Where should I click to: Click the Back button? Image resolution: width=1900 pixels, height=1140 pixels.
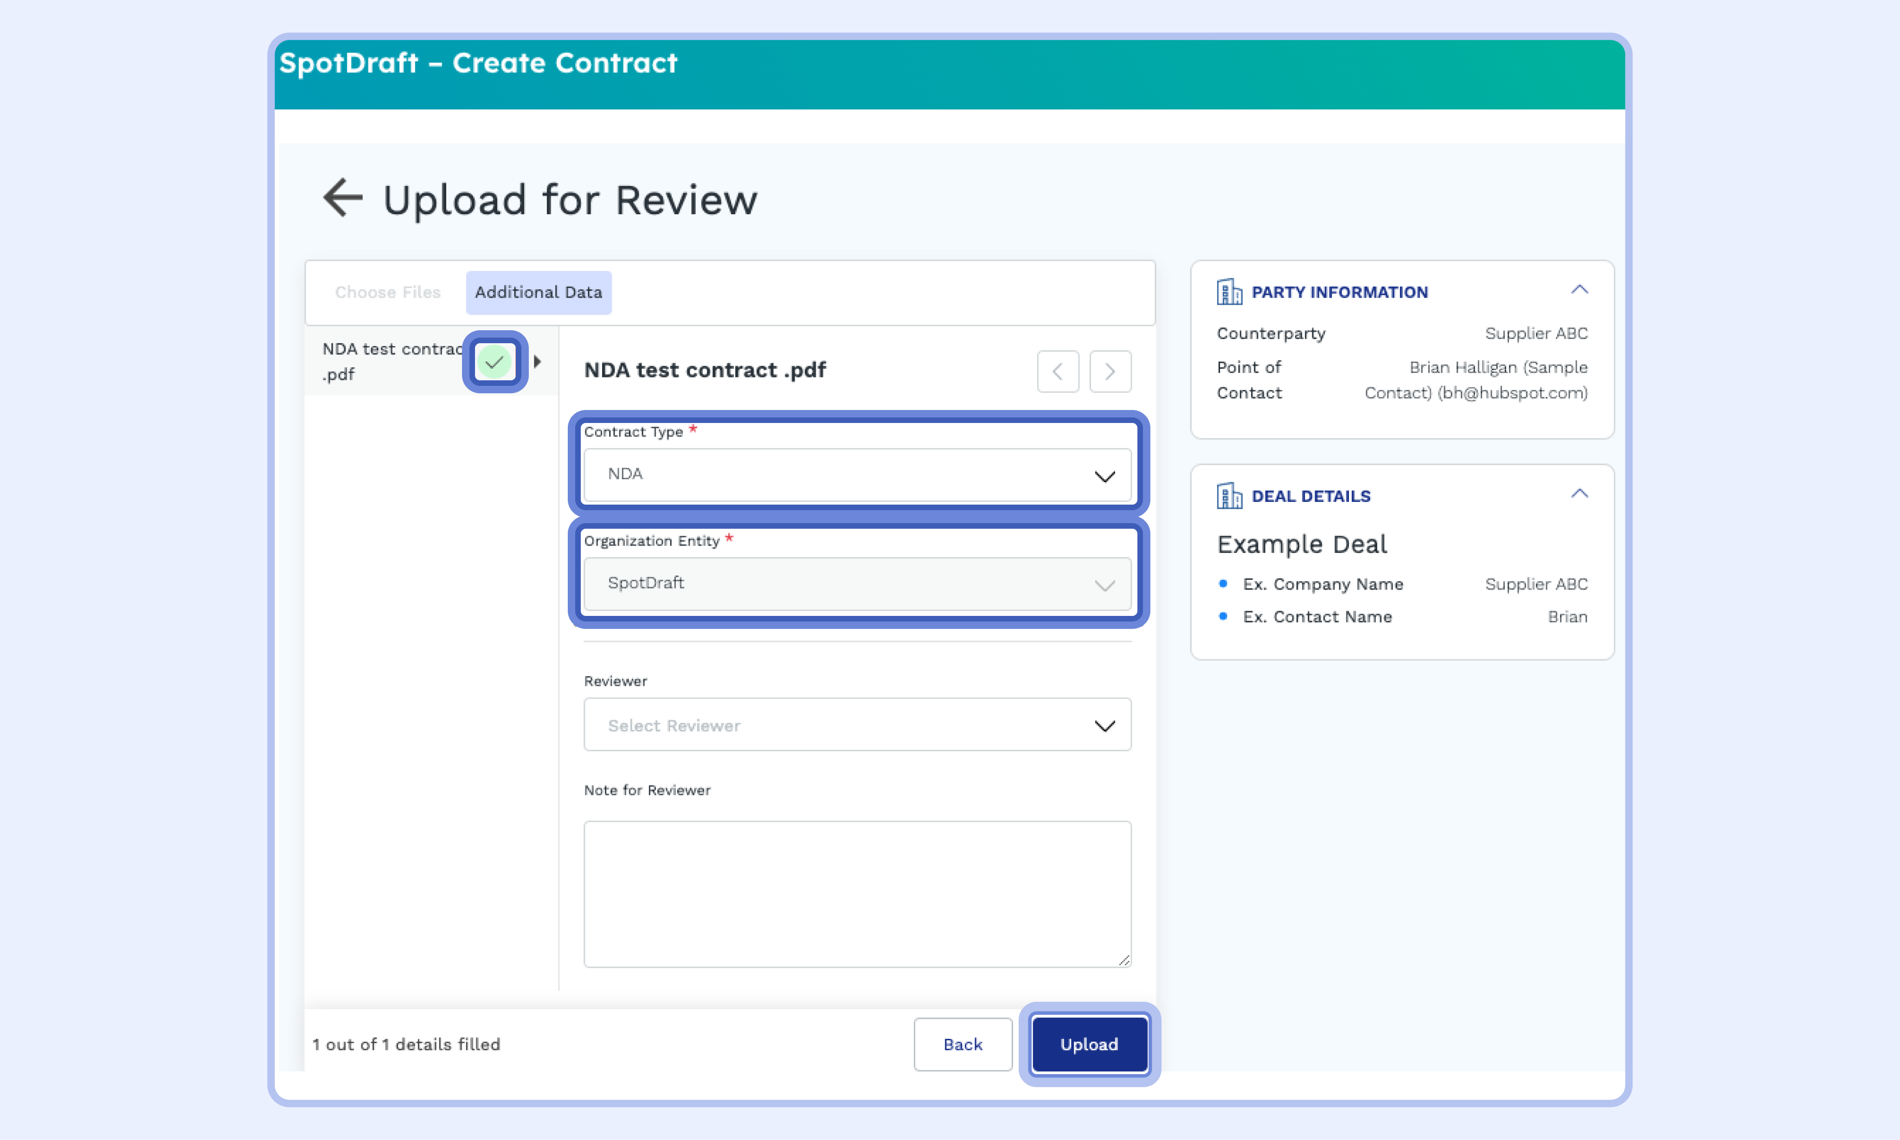pyautogui.click(x=962, y=1044)
